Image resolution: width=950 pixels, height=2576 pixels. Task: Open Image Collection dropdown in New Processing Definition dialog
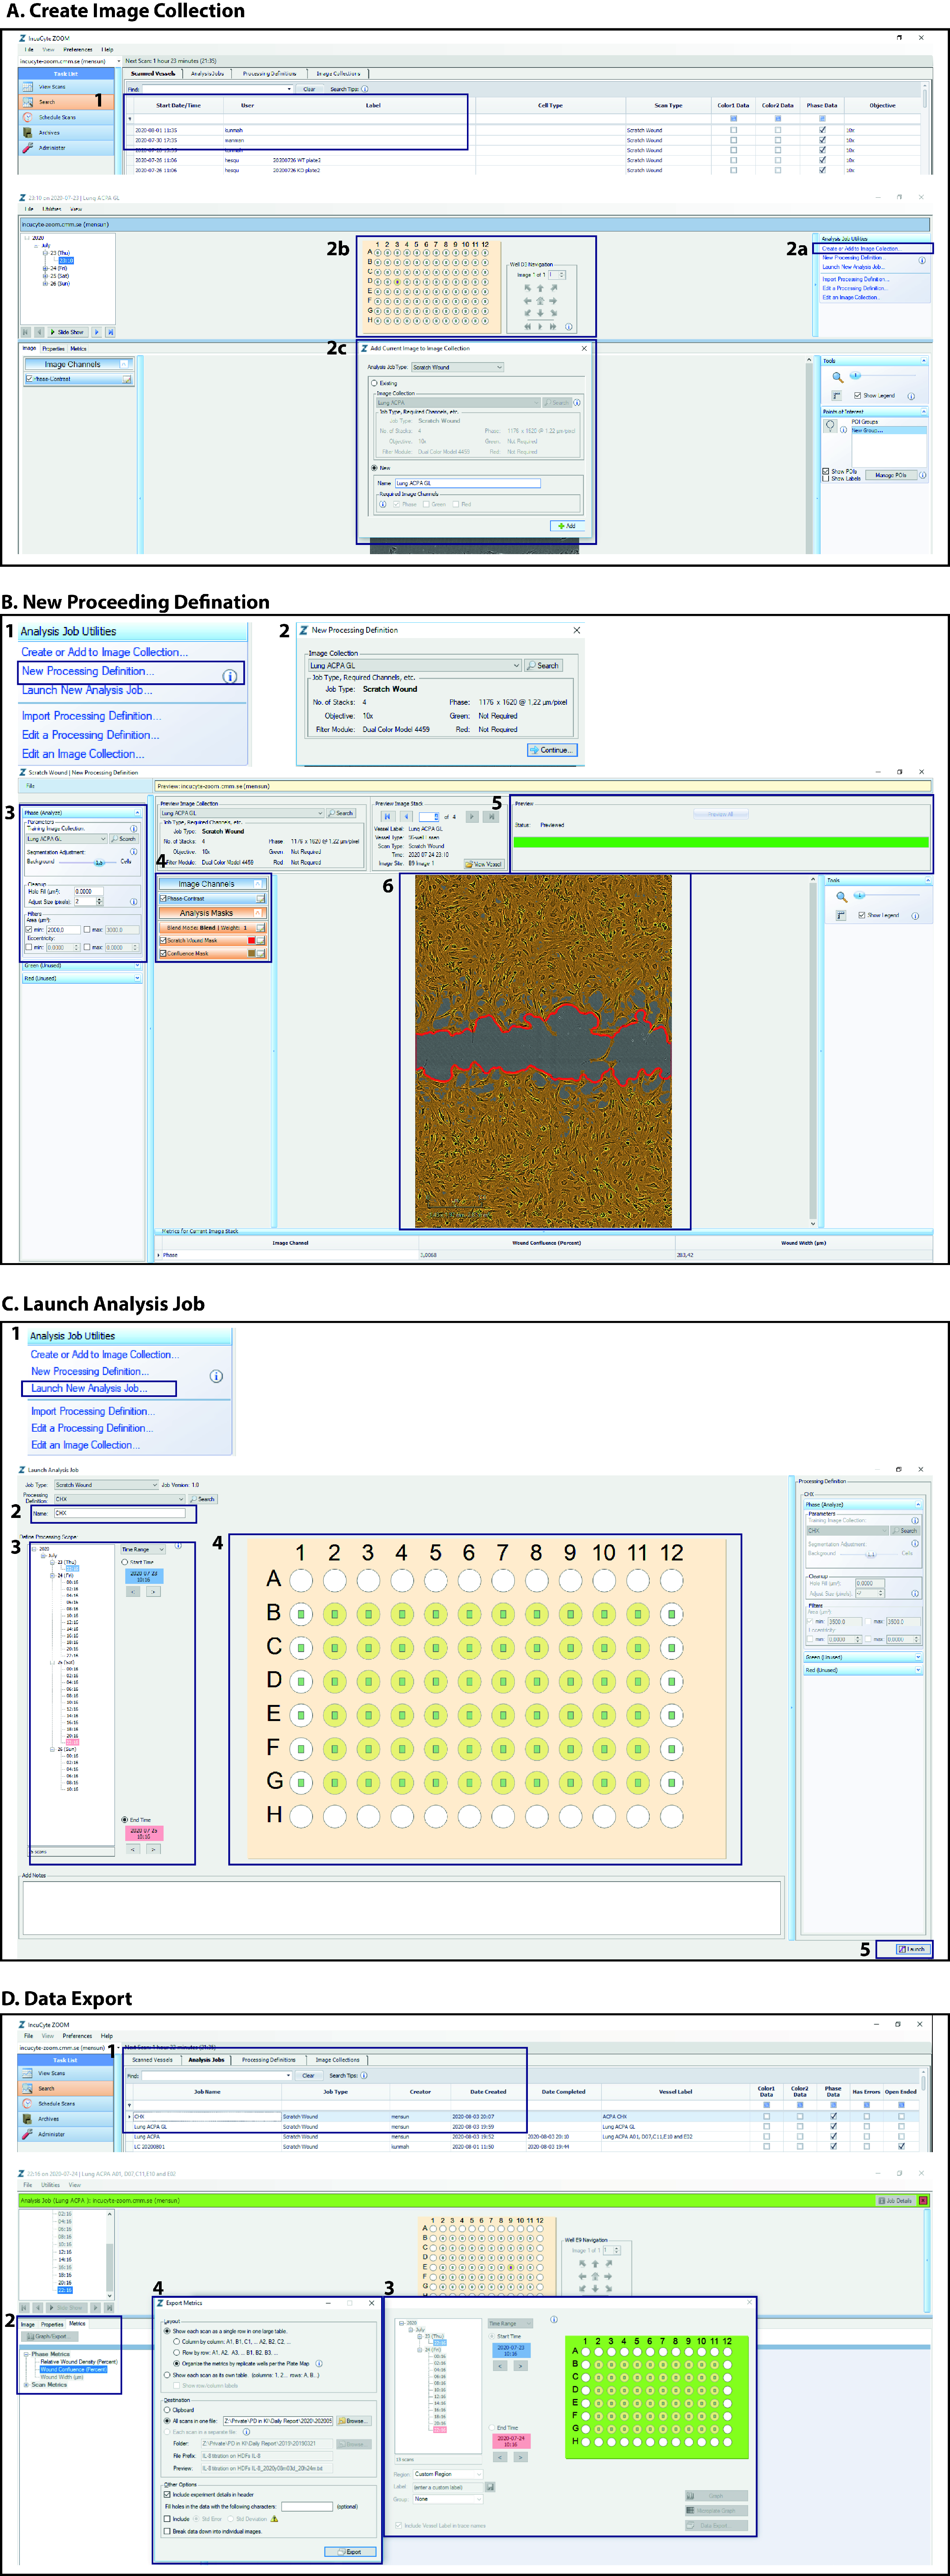(x=415, y=665)
